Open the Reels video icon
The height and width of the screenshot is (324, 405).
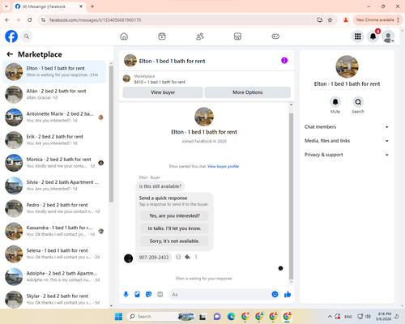162,36
